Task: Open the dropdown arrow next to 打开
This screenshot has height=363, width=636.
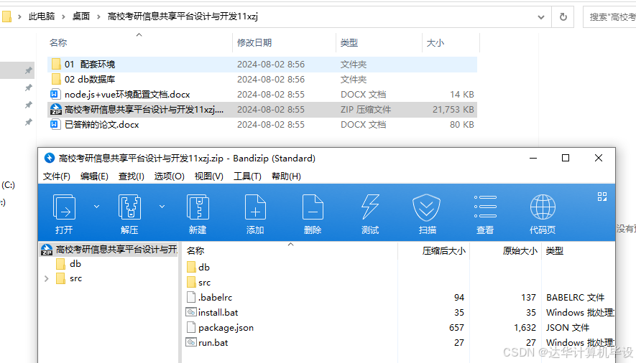Action: [96, 207]
